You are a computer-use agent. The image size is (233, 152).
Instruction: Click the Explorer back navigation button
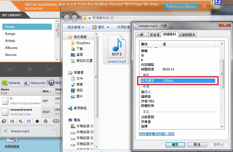point(66,18)
